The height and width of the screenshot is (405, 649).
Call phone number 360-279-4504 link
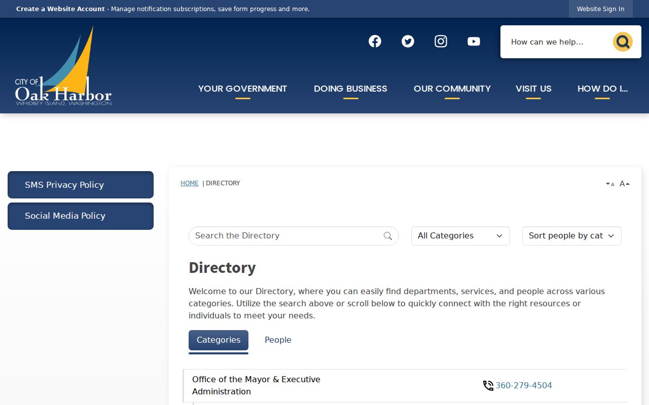point(524,386)
